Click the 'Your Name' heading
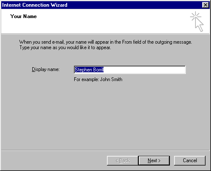The image size is (211, 171). coord(23,16)
